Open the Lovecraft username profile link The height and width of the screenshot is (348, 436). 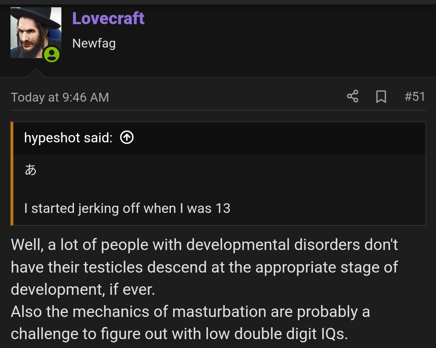tap(108, 19)
